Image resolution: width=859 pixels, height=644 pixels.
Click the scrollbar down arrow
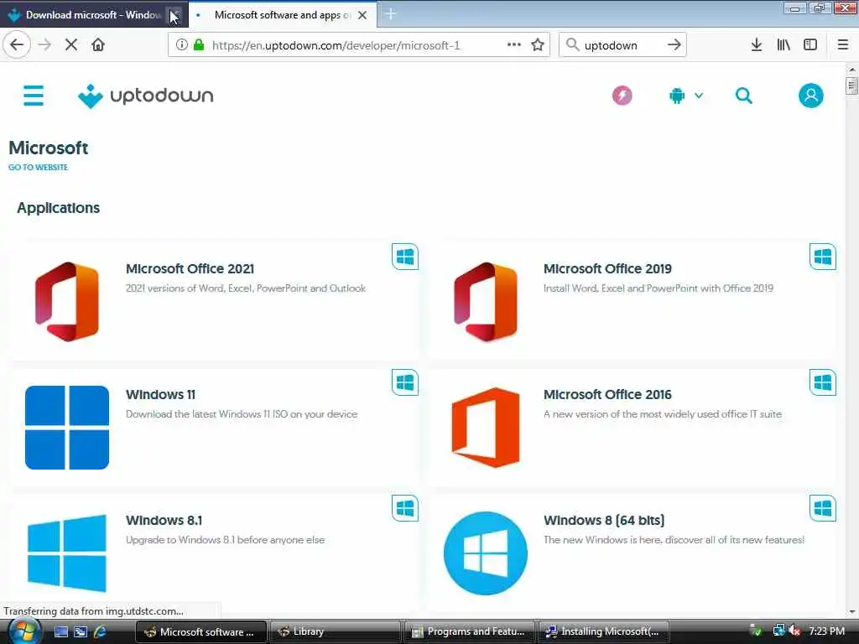[x=851, y=611]
